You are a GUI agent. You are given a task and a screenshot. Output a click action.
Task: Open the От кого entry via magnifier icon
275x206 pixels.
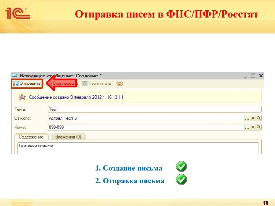(x=259, y=118)
